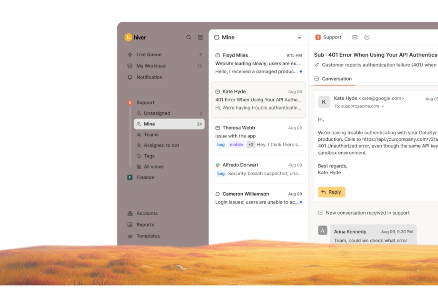Click the Finance F badge icon
Screen dimensions: 438x292
(x=130, y=177)
